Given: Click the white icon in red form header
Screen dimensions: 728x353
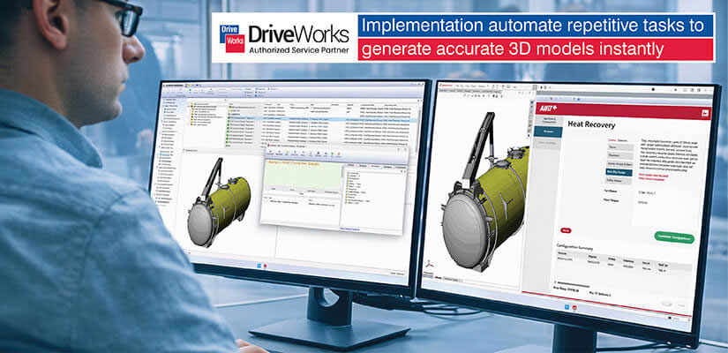Looking at the screenshot, I should pyautogui.click(x=705, y=112).
